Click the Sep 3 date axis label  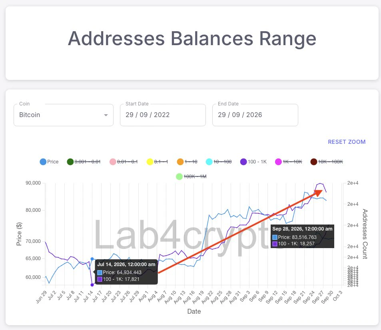[245, 296]
